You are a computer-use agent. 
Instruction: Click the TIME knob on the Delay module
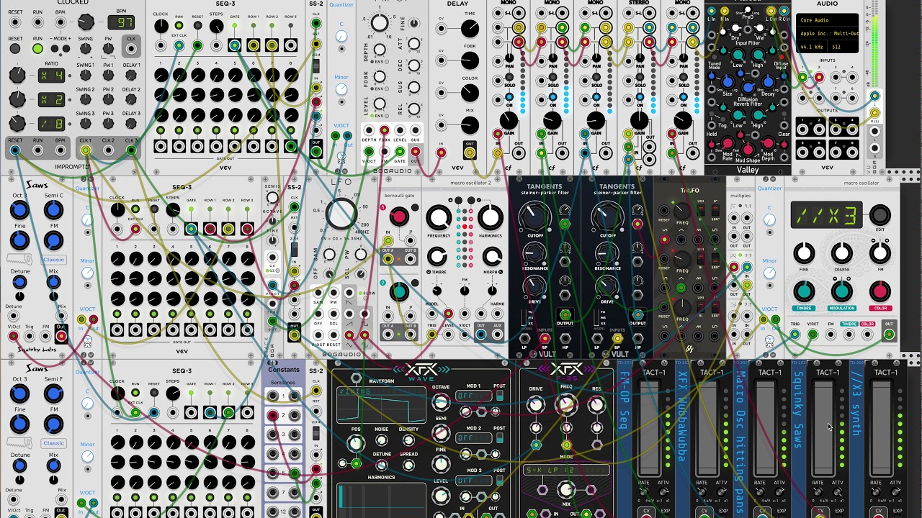[470, 29]
